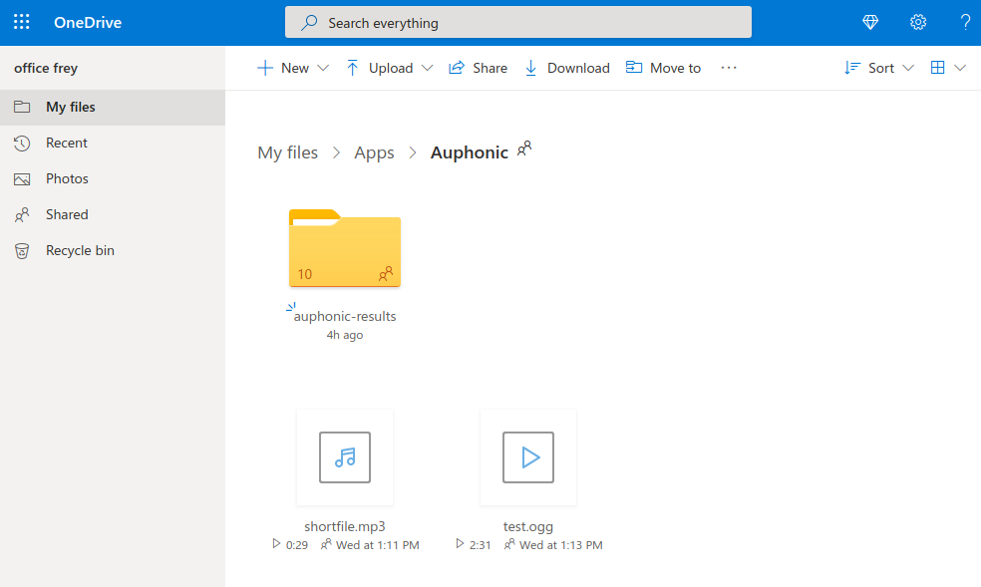Click the 4h ago timestamp
This screenshot has height=587, width=981.
pos(345,335)
